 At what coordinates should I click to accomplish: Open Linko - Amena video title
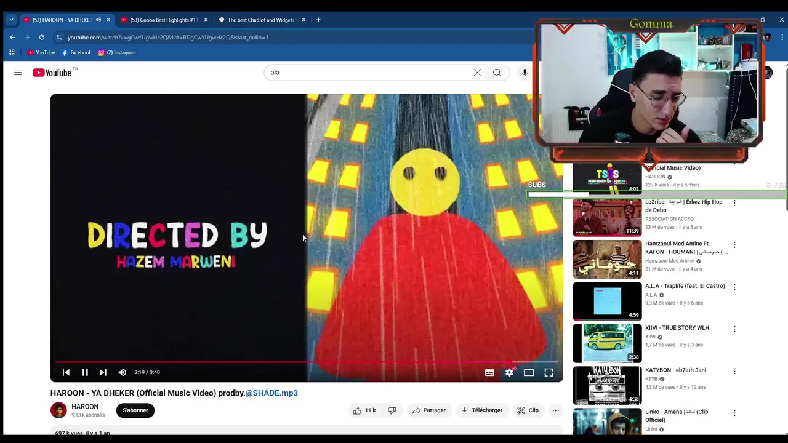[x=677, y=416]
